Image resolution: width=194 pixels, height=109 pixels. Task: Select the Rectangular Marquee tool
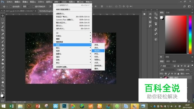(3, 19)
